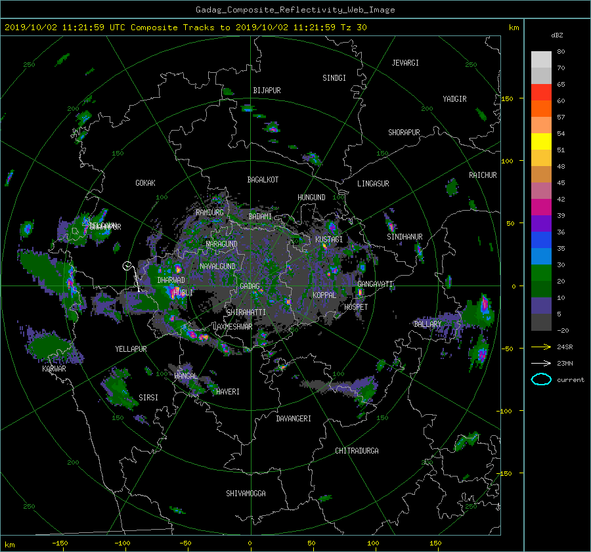
Task: Click the HANGAL city label
Action: (x=186, y=376)
